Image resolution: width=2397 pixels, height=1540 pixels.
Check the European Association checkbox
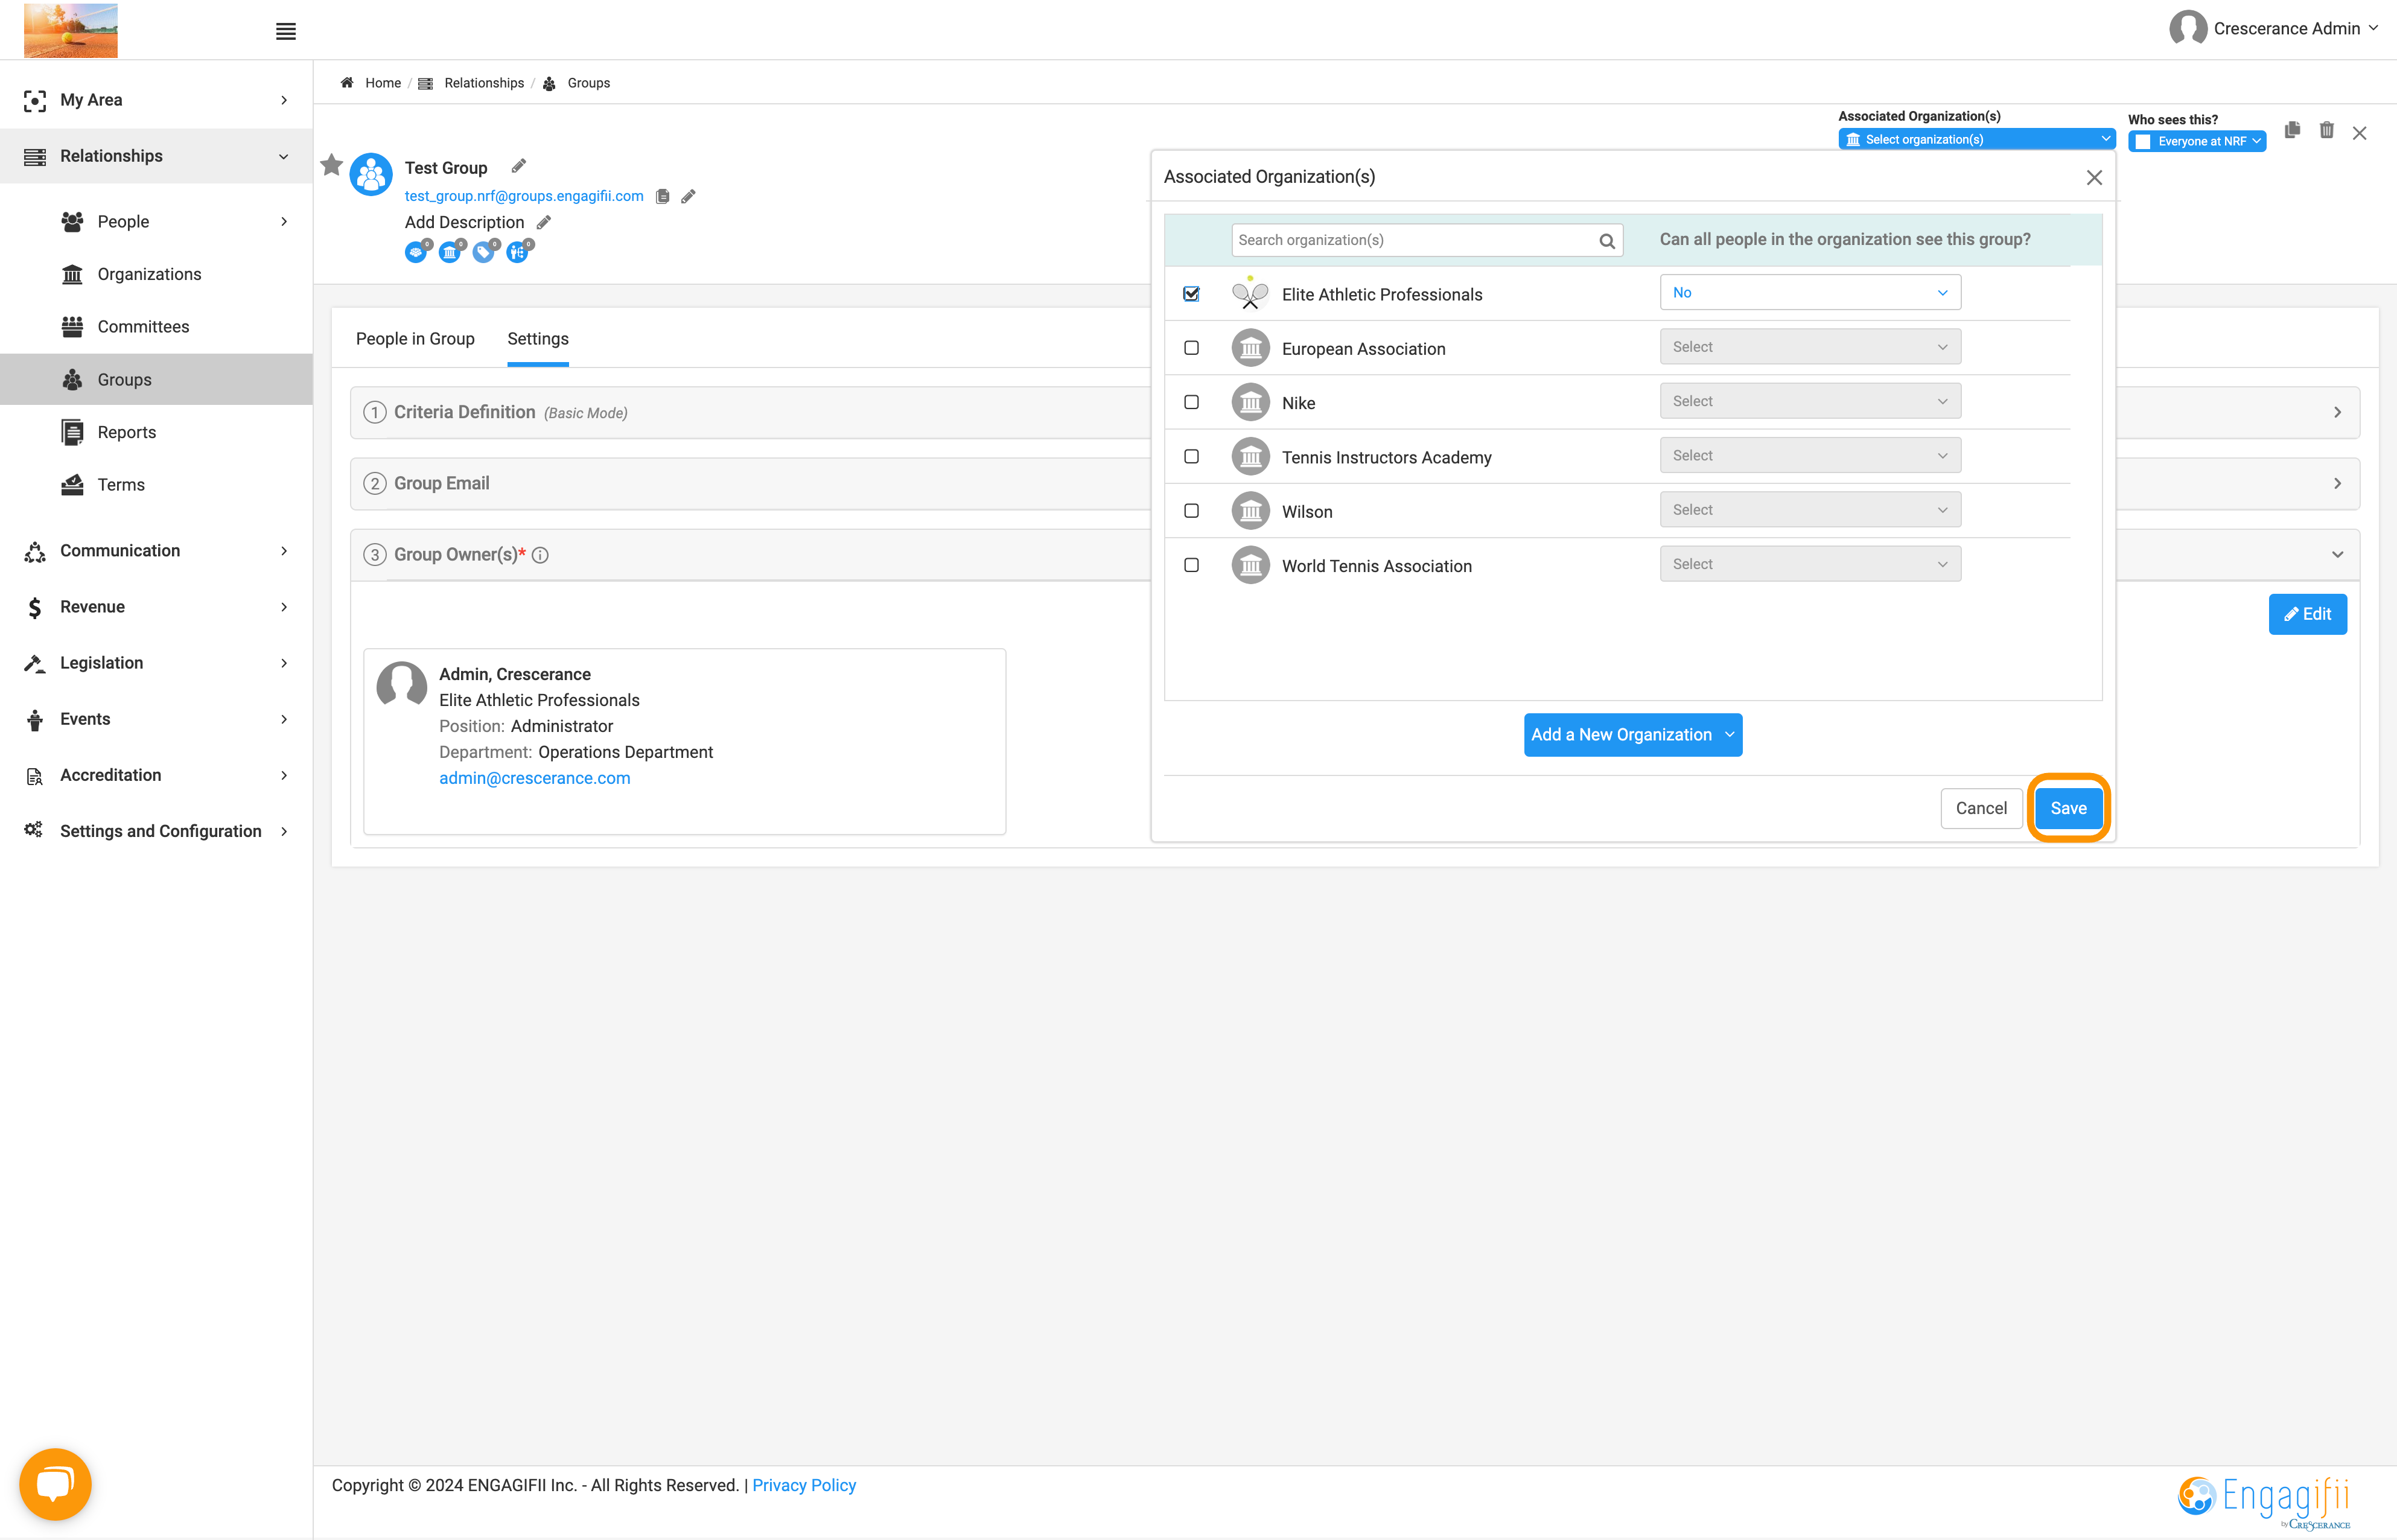click(x=1191, y=348)
